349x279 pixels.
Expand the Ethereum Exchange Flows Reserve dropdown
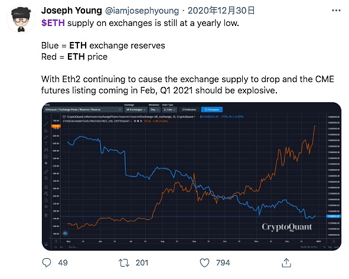click(83, 109)
